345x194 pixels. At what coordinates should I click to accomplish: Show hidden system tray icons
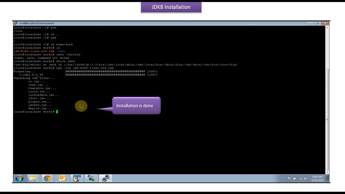(283, 179)
